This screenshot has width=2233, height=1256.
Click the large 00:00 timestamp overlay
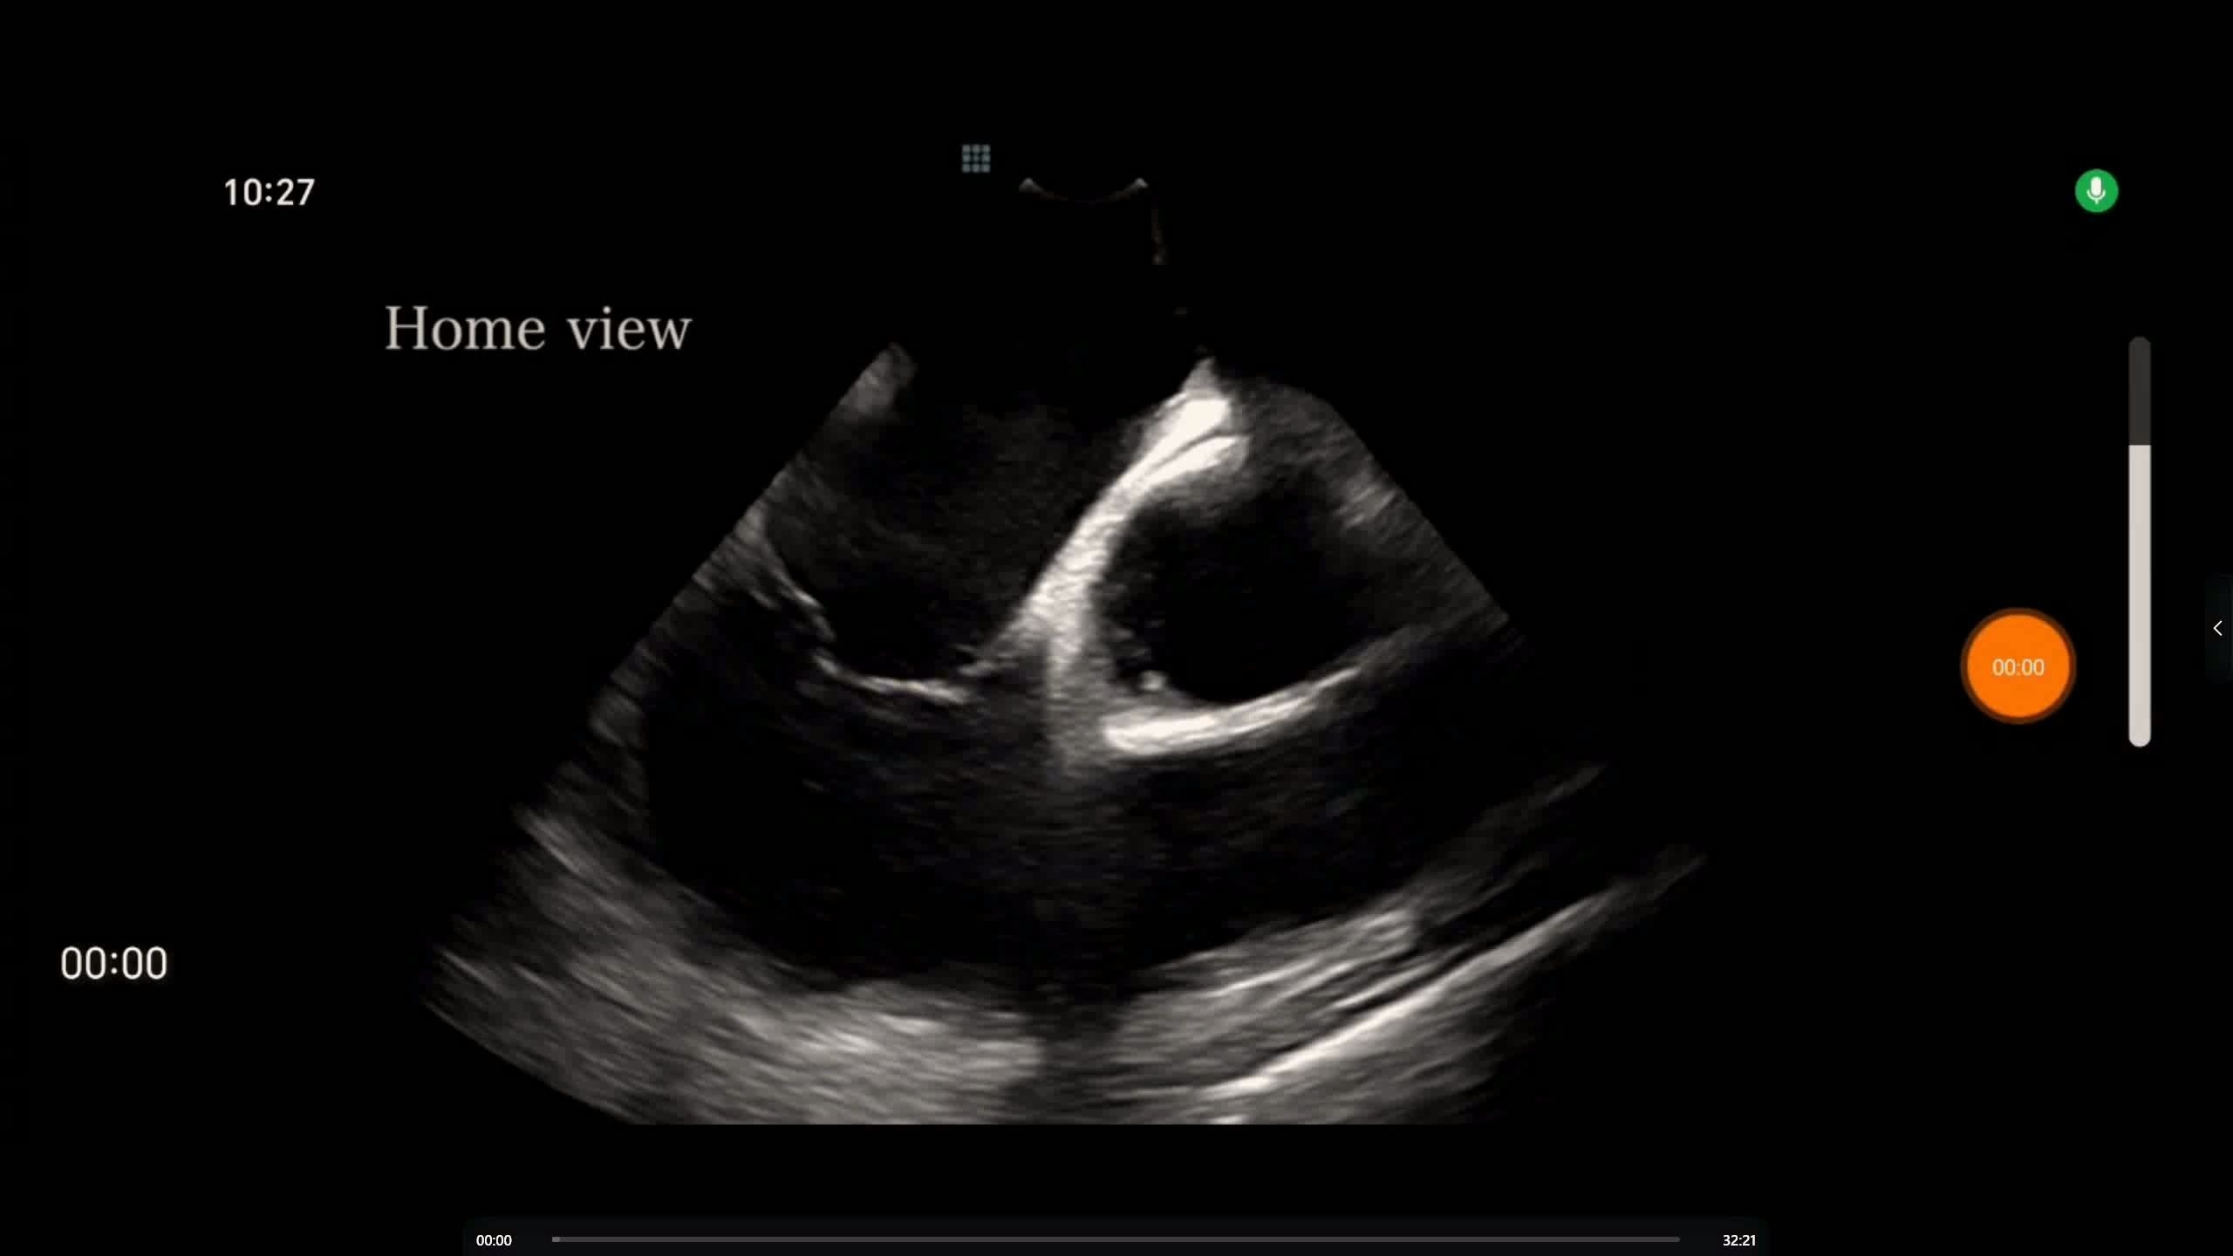point(114,964)
